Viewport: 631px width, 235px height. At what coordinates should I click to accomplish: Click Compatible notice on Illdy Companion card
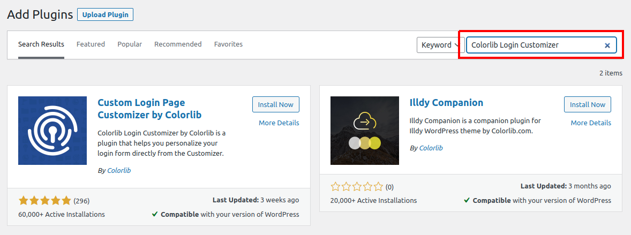tap(537, 200)
